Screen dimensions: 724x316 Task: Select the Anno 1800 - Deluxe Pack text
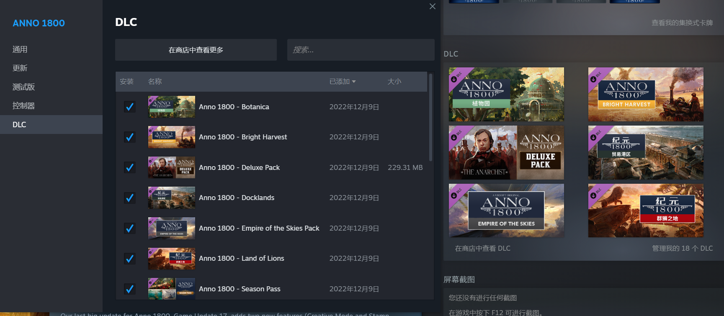pos(239,167)
